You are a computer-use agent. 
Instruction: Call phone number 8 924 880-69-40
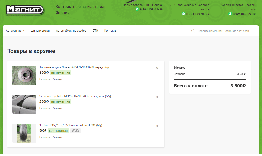244,14
